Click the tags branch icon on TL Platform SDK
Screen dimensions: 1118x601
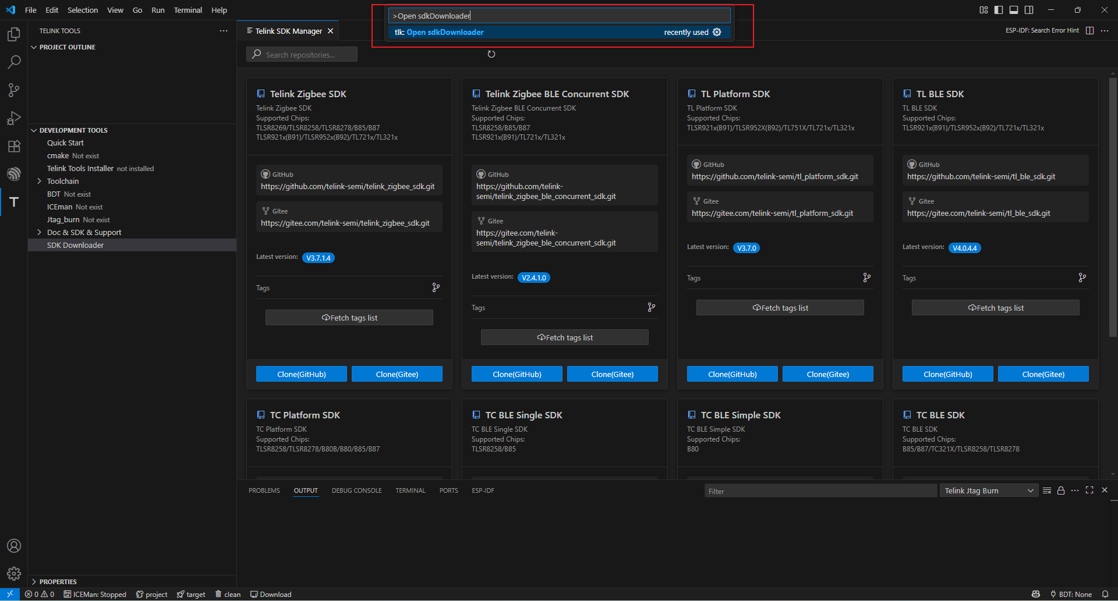click(x=866, y=278)
